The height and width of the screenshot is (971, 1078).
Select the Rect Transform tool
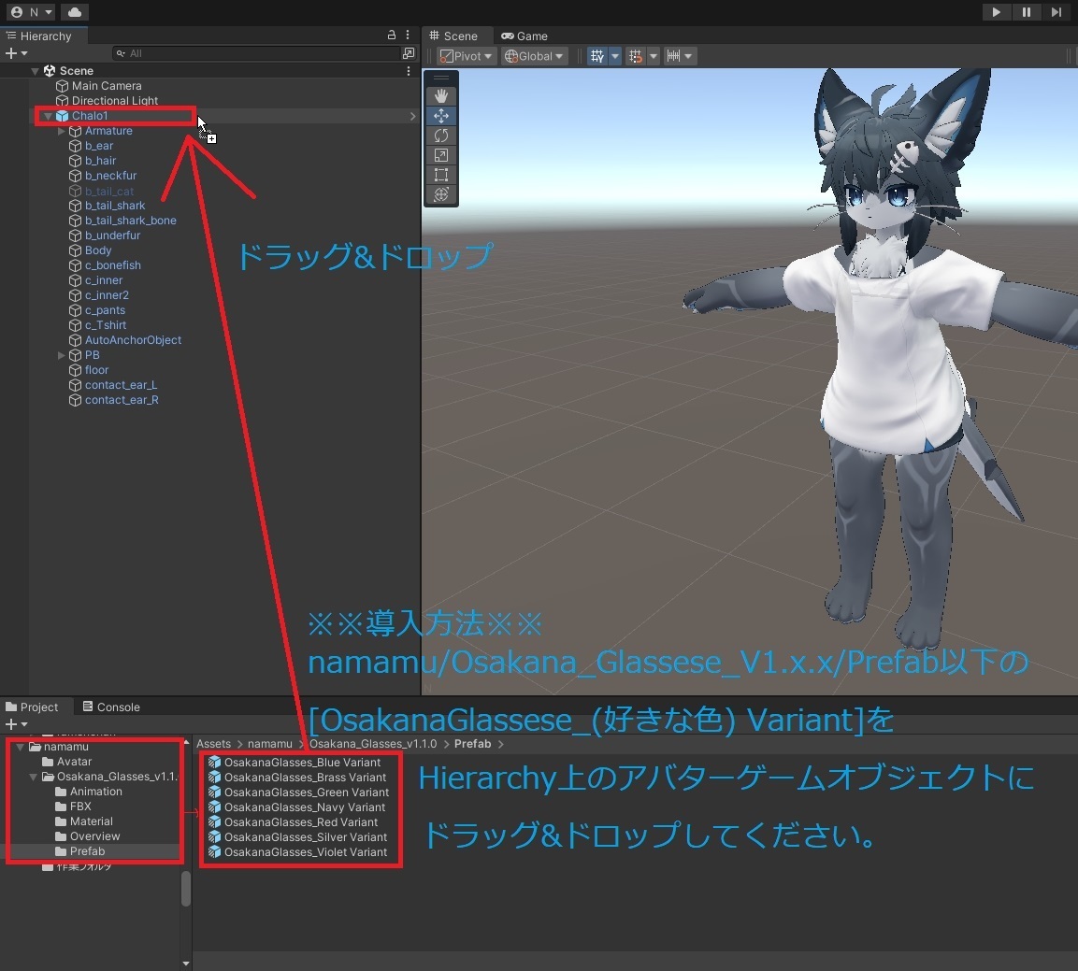tap(440, 175)
